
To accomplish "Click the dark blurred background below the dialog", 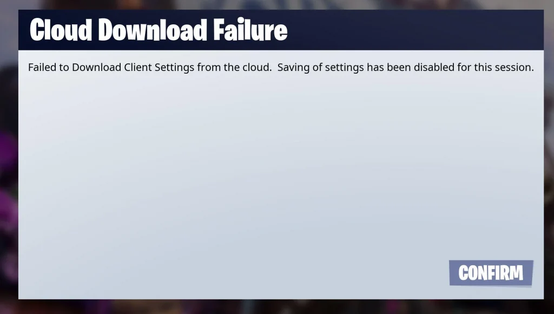I will click(x=277, y=307).
